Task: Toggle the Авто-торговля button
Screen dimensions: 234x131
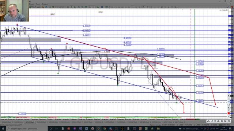Action: [x=58, y=7]
